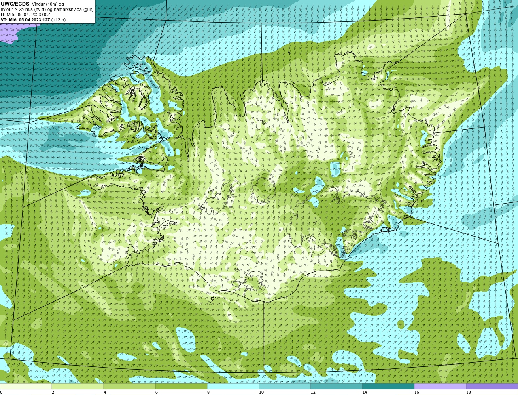Viewport: 518px width, 395px height.
Task: Pick the 4–6 m/s light green legend swatch
Action: tap(130, 387)
